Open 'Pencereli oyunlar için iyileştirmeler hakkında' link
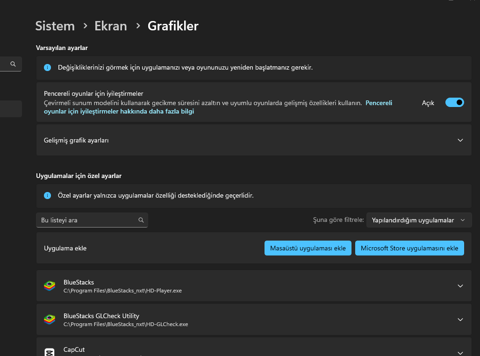The height and width of the screenshot is (356, 480). [119, 112]
